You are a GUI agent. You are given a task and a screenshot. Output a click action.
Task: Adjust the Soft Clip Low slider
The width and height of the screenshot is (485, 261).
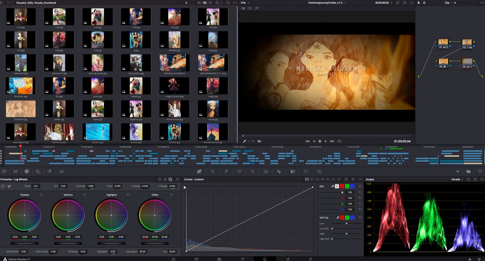(x=347, y=223)
